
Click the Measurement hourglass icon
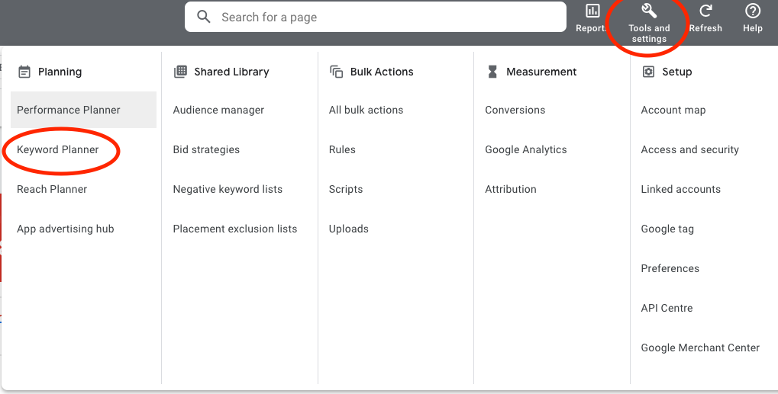[492, 72]
